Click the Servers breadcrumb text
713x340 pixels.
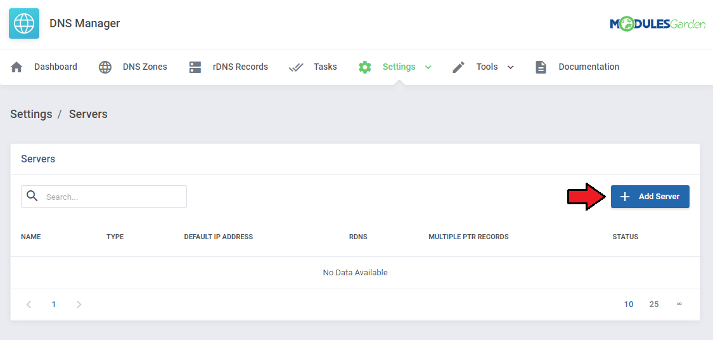tap(88, 114)
